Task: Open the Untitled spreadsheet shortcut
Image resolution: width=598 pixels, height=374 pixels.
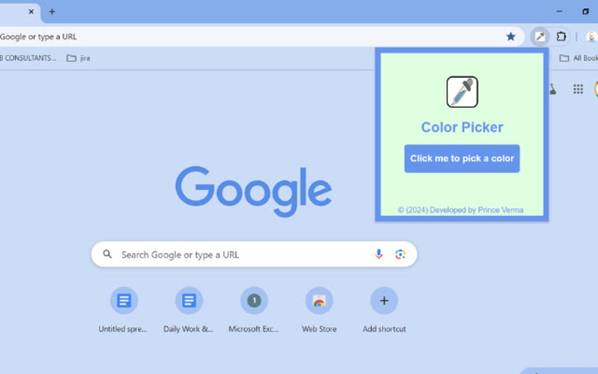Action: click(124, 300)
